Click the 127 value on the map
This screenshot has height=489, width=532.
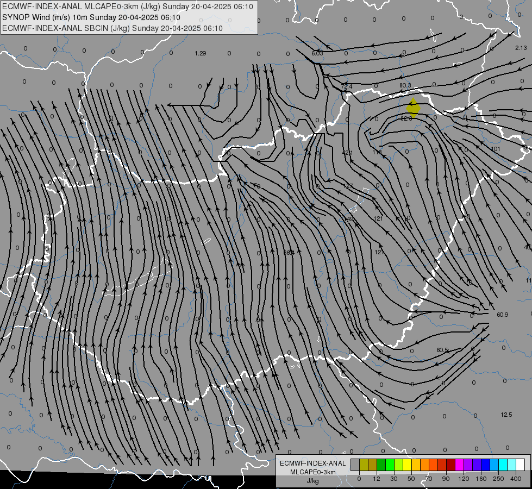[x=348, y=186]
